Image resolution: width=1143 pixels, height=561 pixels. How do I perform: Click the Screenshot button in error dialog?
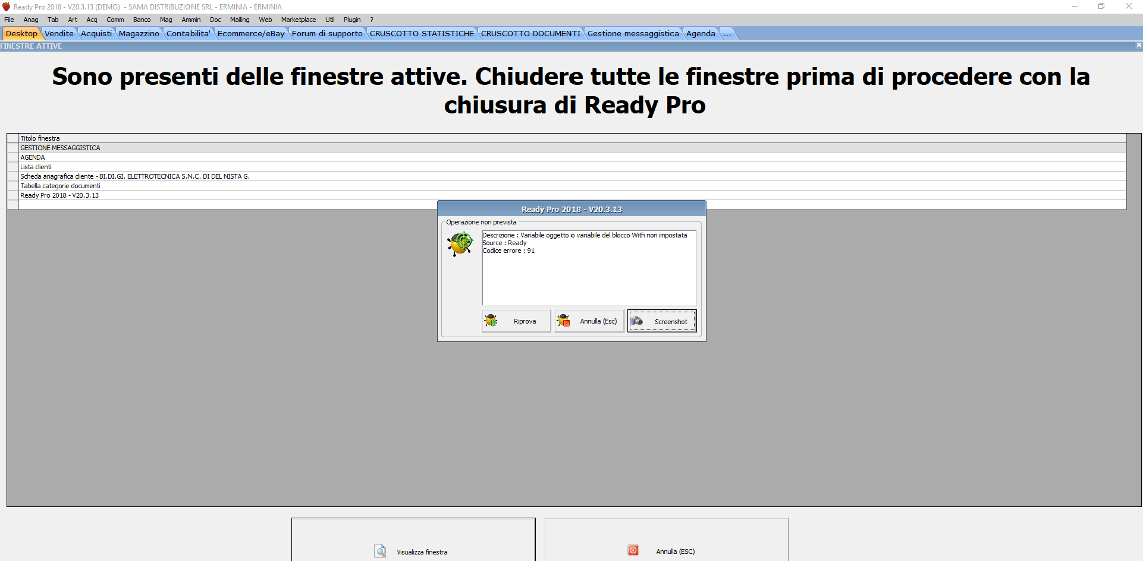click(x=662, y=321)
